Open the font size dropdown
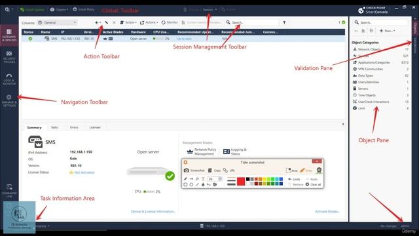Screen dimensions: 419x236 coord(220,179)
